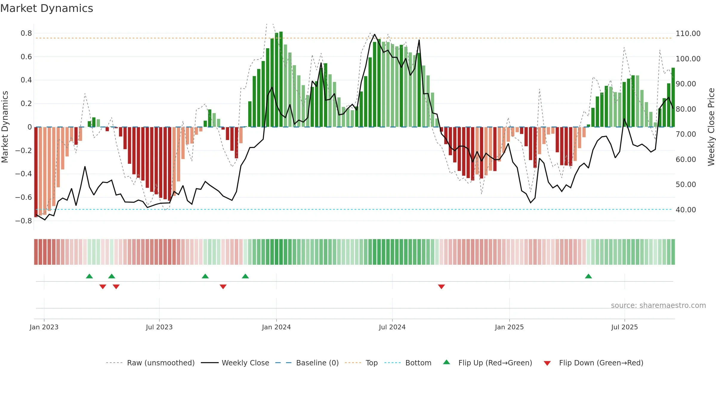716x402 pixels.
Task: Click the 110.00 price axis label
Action: coord(688,33)
